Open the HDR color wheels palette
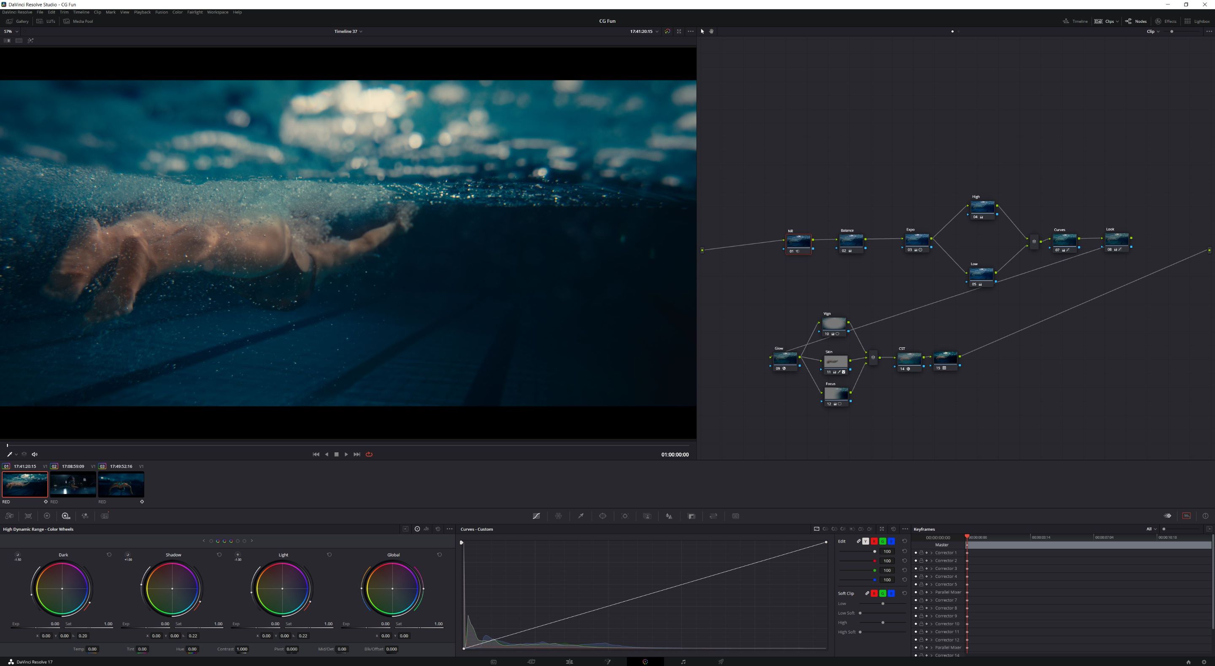Screen dimensions: 1215x666 pyautogui.click(x=65, y=516)
